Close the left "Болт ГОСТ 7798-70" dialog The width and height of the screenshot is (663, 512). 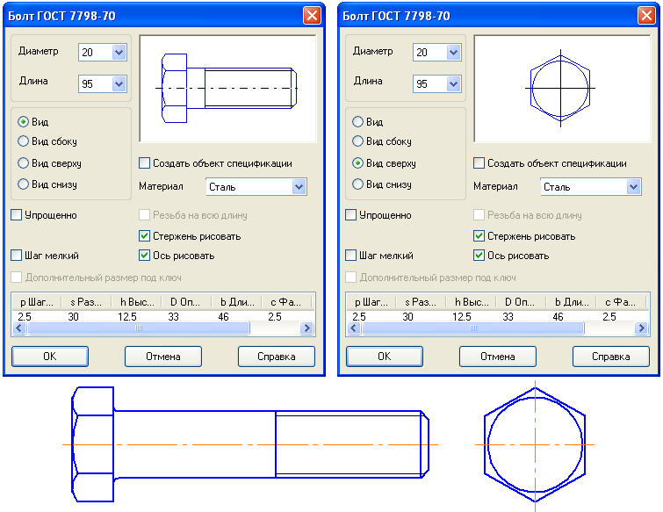pos(312,16)
